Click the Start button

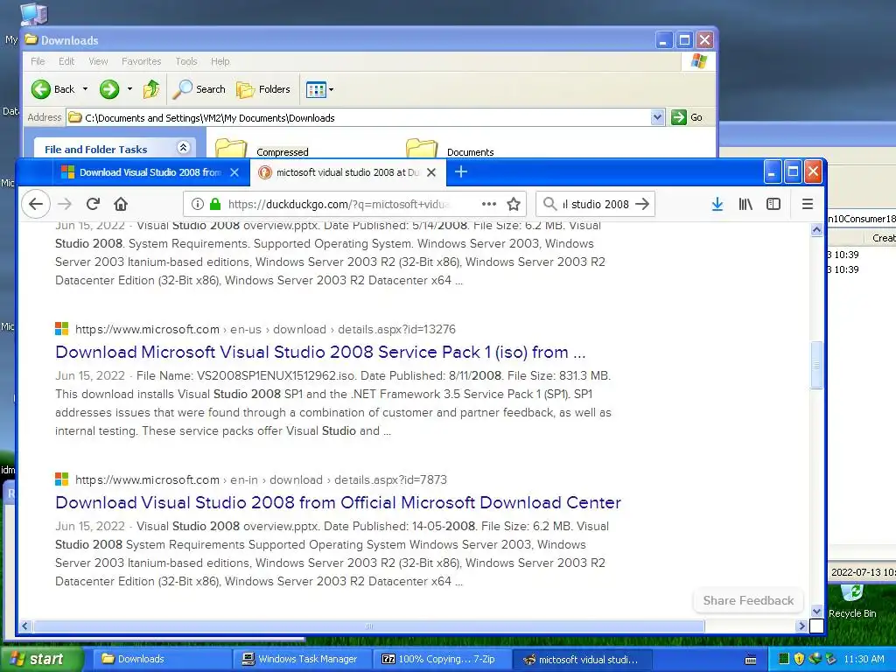click(40, 659)
